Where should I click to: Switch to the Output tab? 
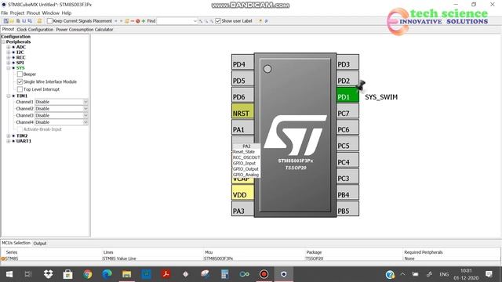click(40, 244)
